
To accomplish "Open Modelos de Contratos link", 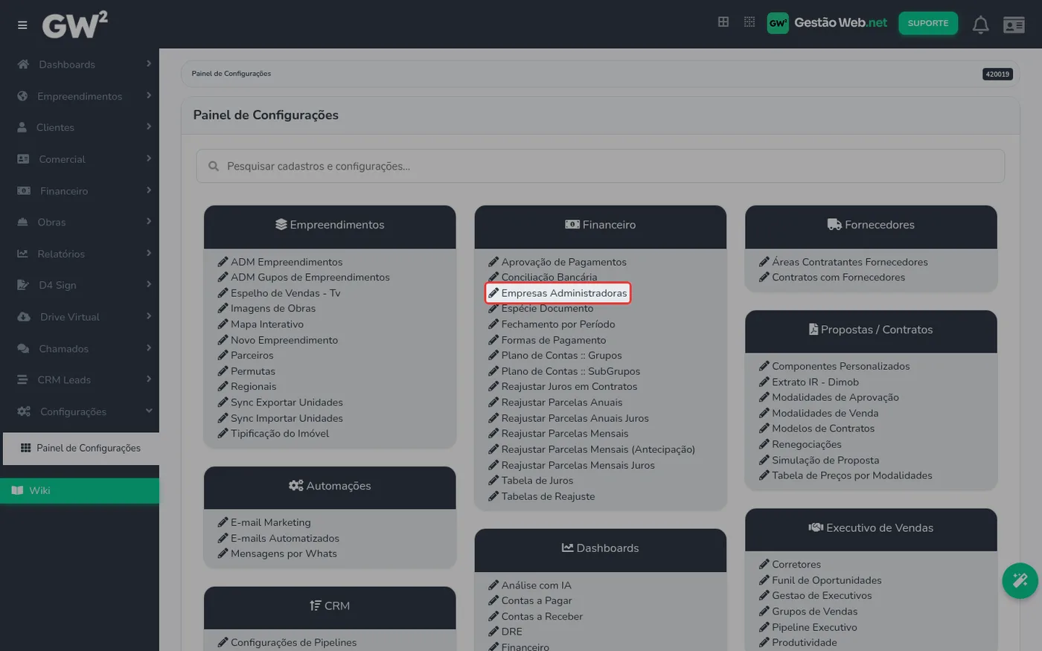I will click(816, 429).
